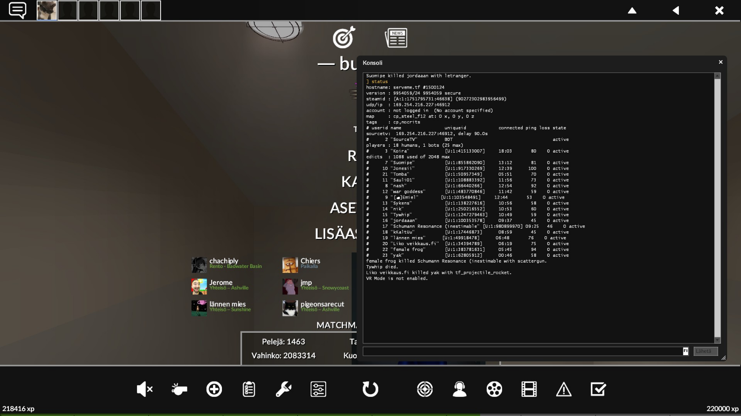Screen dimensions: 741x416
Task: Click the plus circle icon
Action: coord(214,389)
